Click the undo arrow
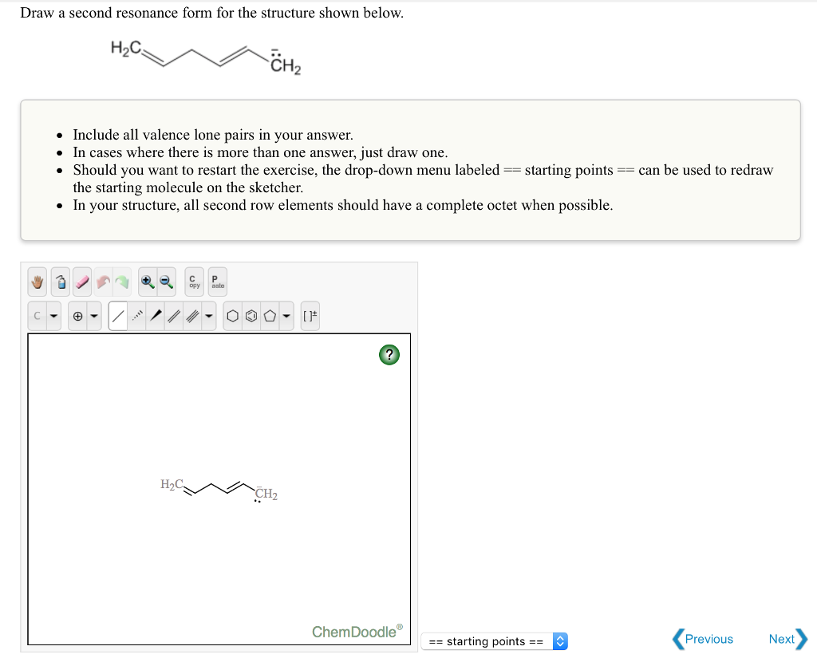This screenshot has height=666, width=817. click(103, 282)
